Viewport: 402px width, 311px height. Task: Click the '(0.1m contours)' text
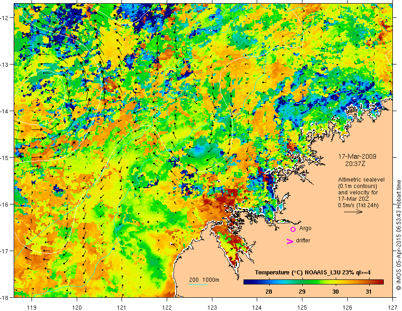pyautogui.click(x=358, y=186)
